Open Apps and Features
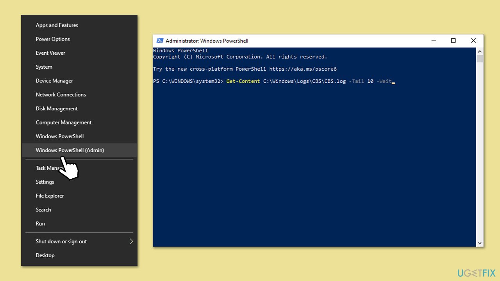 coord(57,25)
